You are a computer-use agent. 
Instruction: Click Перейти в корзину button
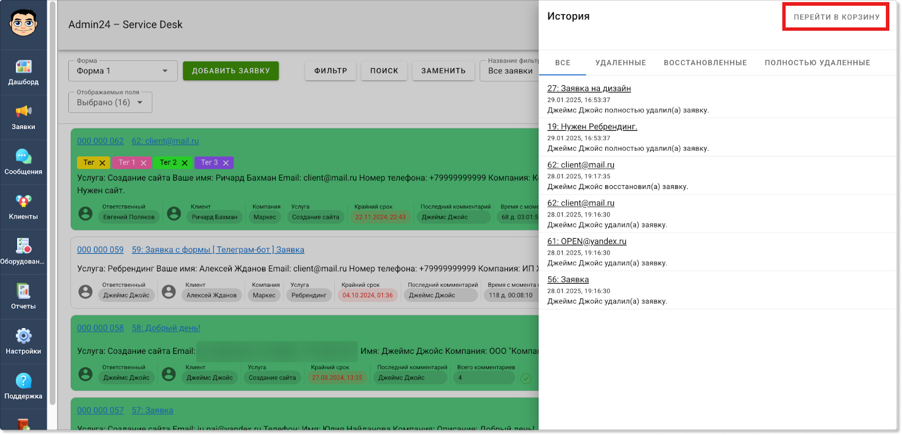(836, 17)
